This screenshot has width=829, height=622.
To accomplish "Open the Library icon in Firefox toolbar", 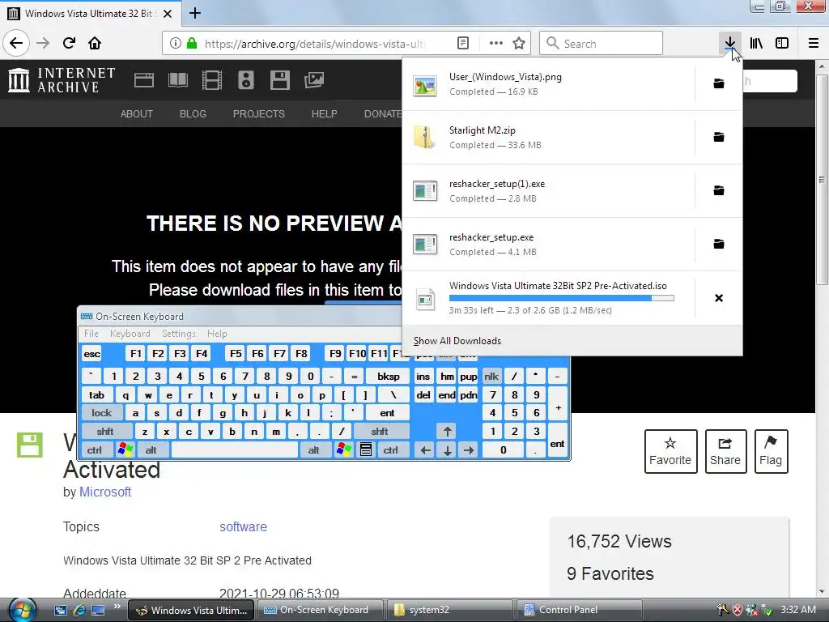I will point(756,43).
